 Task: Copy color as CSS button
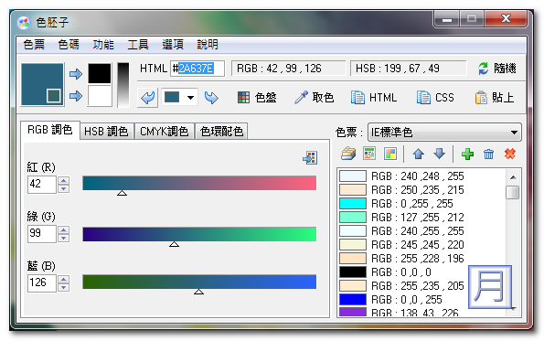pos(435,98)
